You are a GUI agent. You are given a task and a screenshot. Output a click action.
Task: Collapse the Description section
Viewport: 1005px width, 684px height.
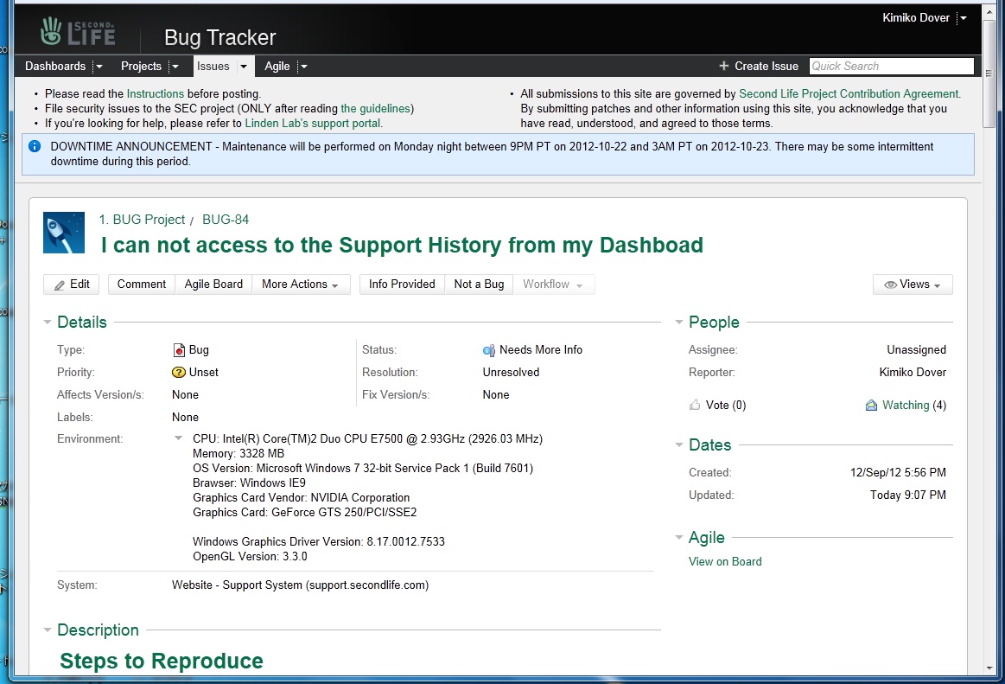coord(47,630)
